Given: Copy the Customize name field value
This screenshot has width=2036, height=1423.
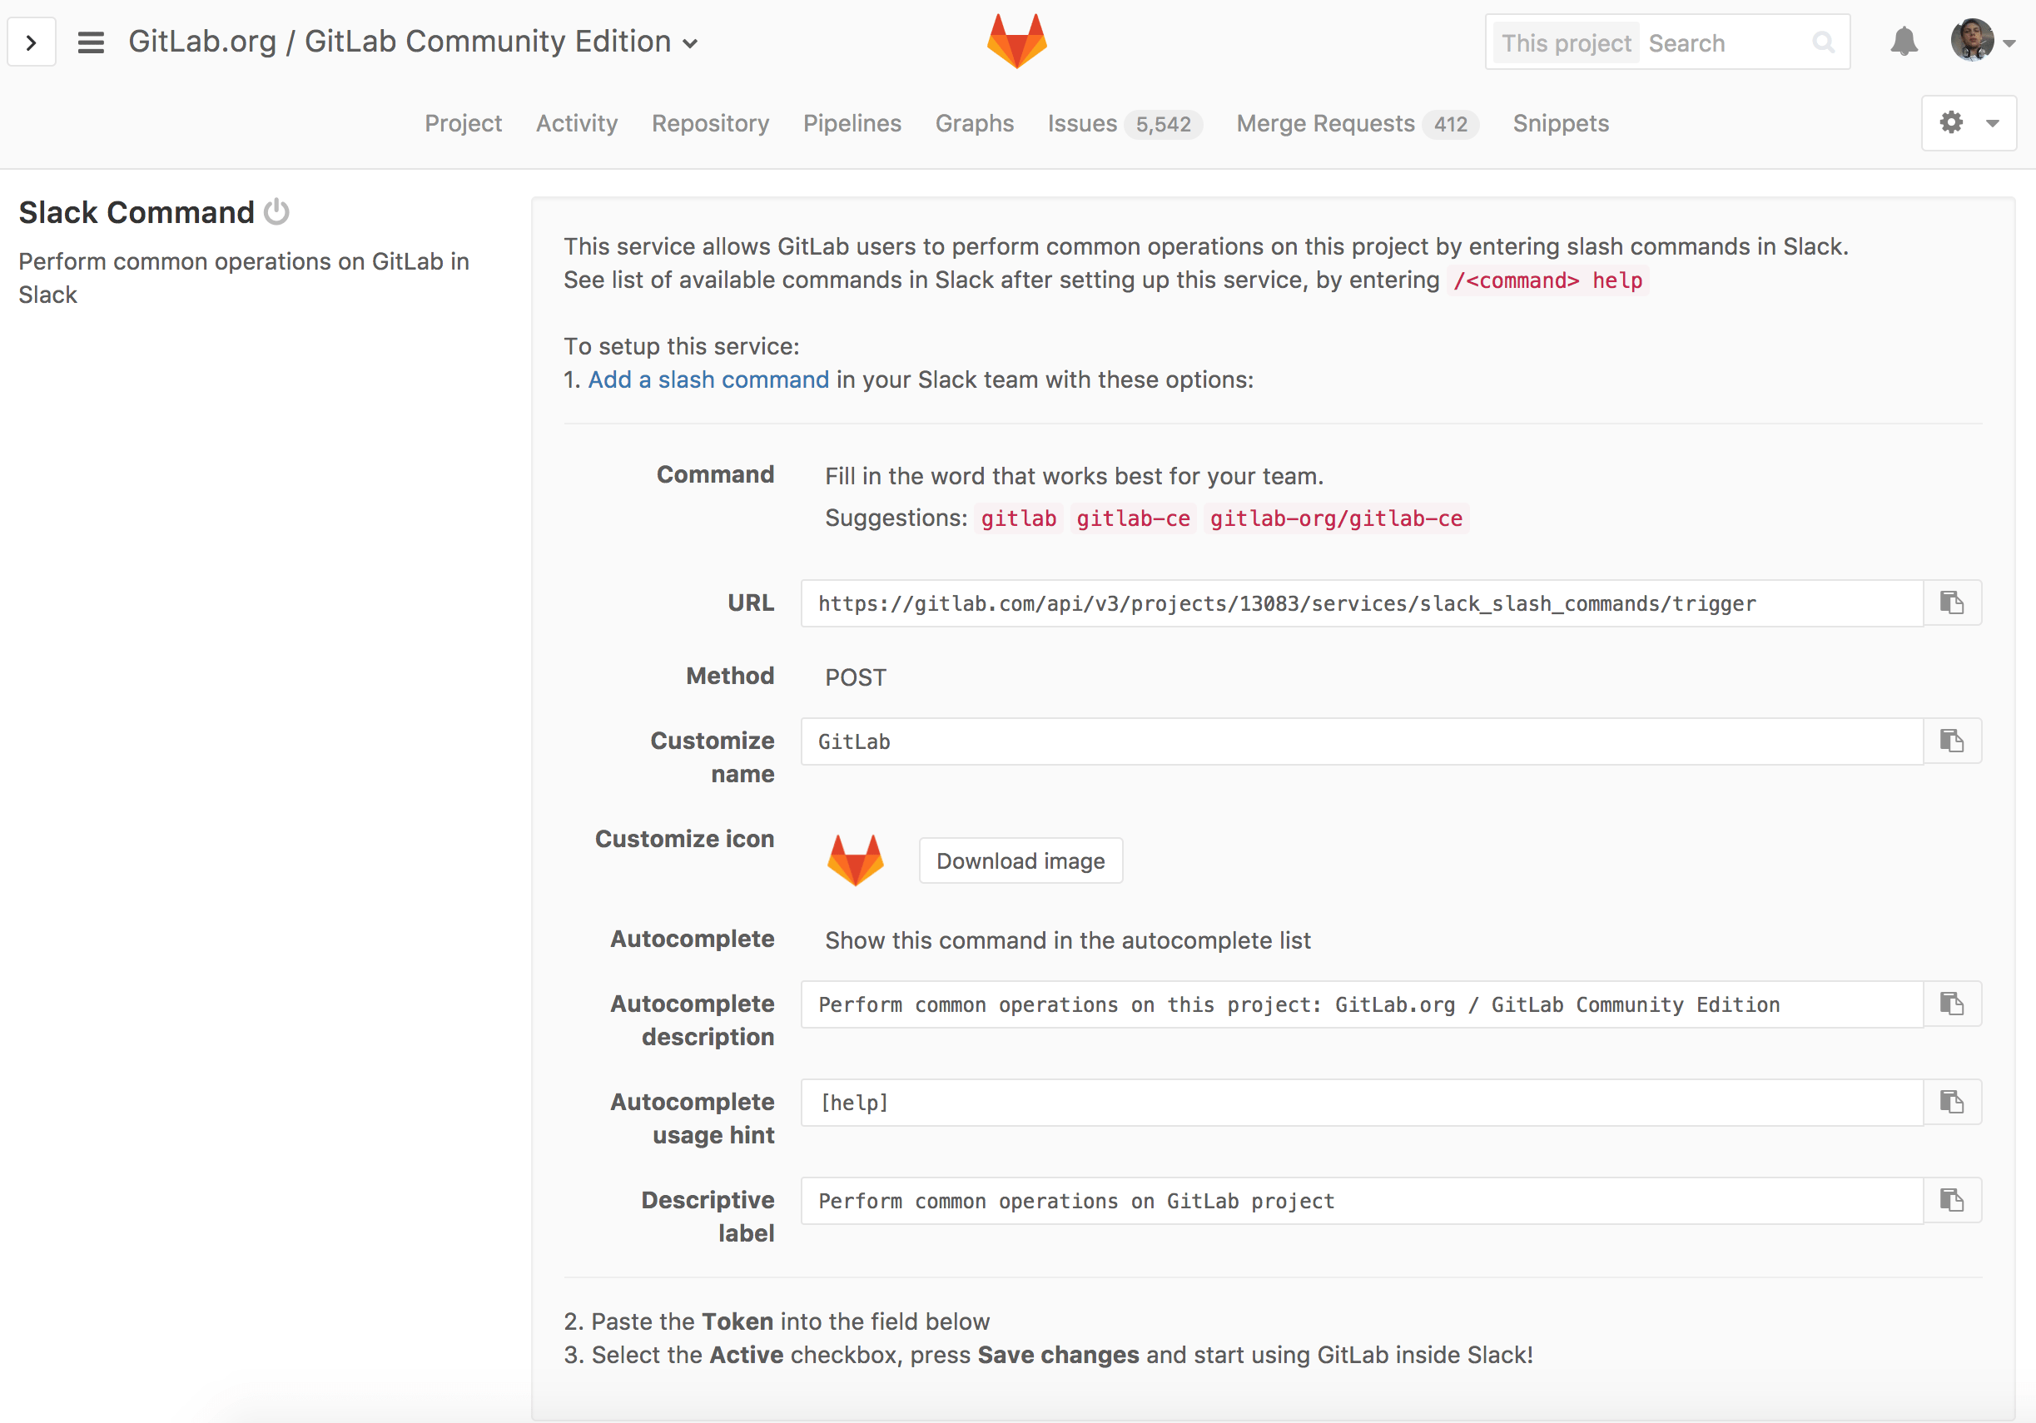Looking at the screenshot, I should (x=1952, y=741).
